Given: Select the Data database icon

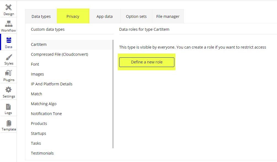Looking at the screenshot, I should [9, 40].
